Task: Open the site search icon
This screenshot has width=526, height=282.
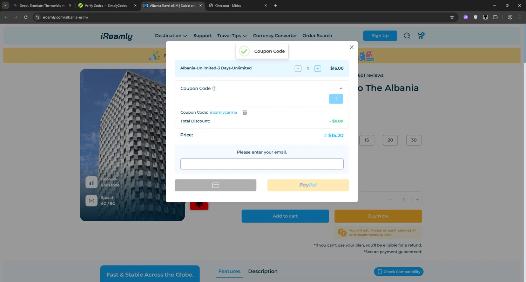Action: [x=407, y=36]
